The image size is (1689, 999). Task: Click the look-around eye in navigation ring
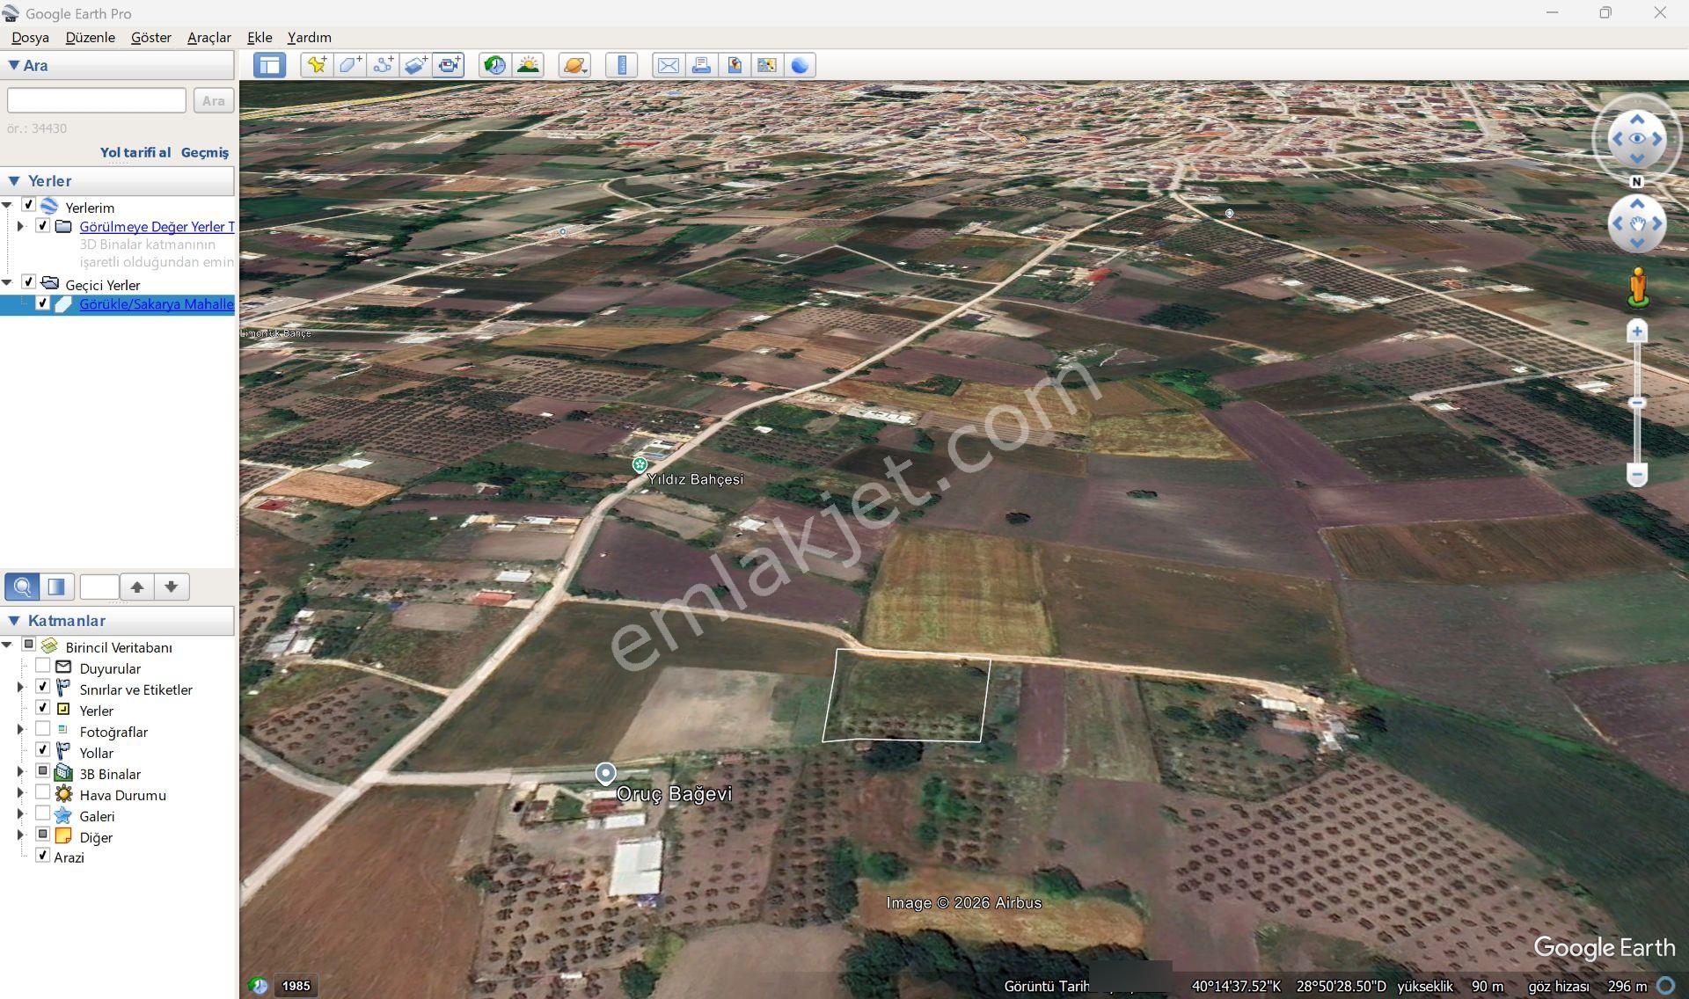1637,139
